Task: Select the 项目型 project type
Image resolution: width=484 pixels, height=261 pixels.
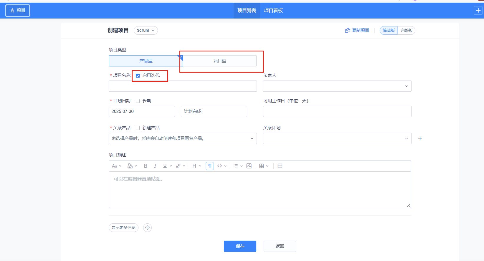Action: (220, 61)
